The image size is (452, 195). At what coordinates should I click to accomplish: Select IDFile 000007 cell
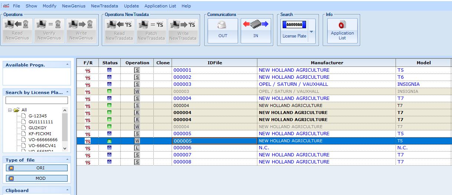pos(214,155)
